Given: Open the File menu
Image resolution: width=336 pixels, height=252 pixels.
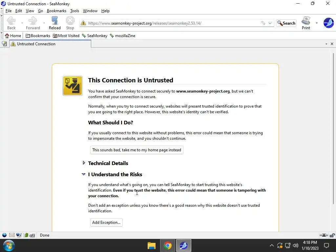Looking at the screenshot, I should tap(9, 11).
